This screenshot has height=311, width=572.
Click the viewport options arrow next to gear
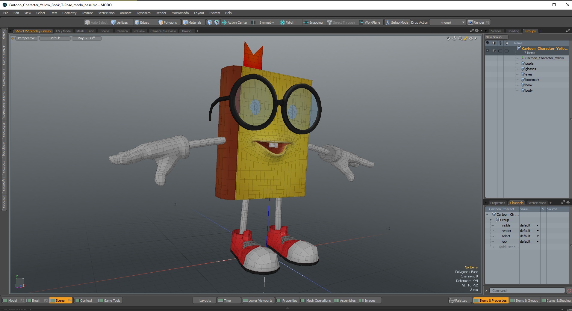click(476, 38)
